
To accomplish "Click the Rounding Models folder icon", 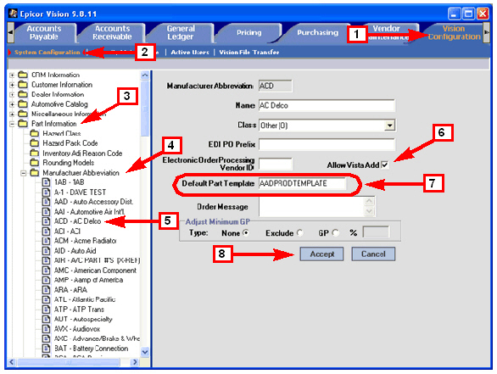I will [x=34, y=163].
